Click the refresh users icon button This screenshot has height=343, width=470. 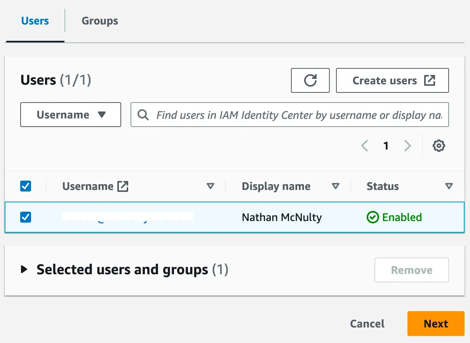(x=310, y=80)
